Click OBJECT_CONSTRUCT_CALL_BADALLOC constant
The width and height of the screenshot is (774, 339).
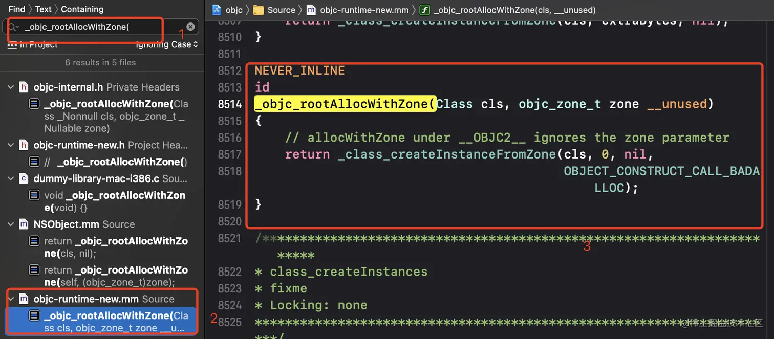662,179
